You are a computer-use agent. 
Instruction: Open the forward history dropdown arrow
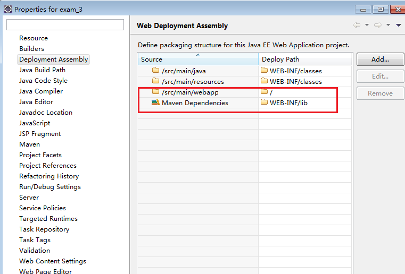[389, 25]
